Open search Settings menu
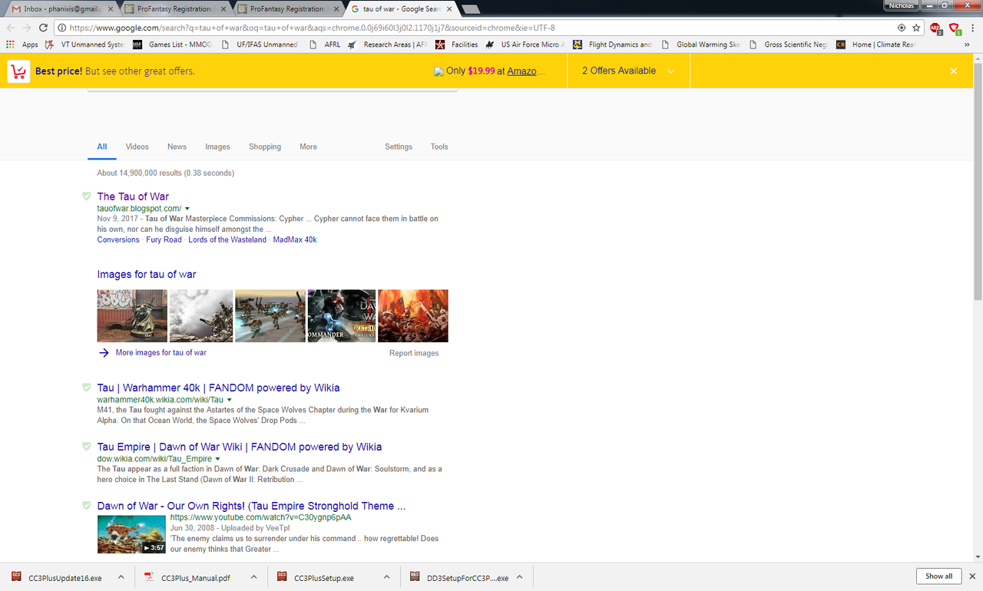Viewport: 983px width, 591px height. [x=399, y=147]
